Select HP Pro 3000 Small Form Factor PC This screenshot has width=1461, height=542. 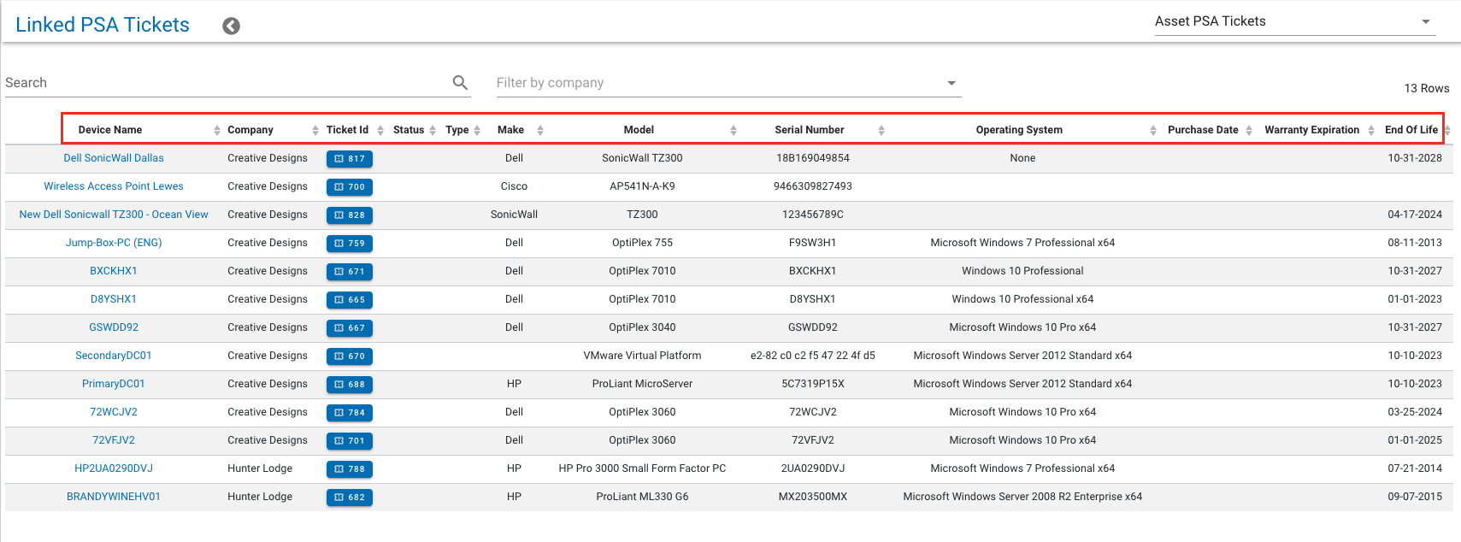tap(642, 468)
